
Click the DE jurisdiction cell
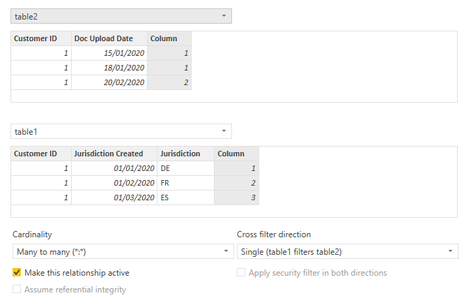pyautogui.click(x=185, y=168)
